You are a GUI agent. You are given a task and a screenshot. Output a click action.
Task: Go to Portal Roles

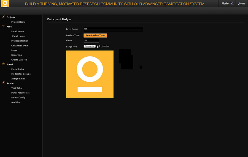coord(18,69)
